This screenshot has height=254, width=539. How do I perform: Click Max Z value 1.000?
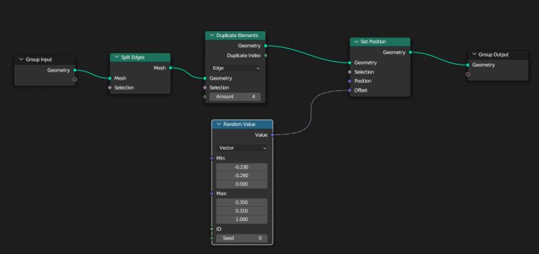(242, 219)
